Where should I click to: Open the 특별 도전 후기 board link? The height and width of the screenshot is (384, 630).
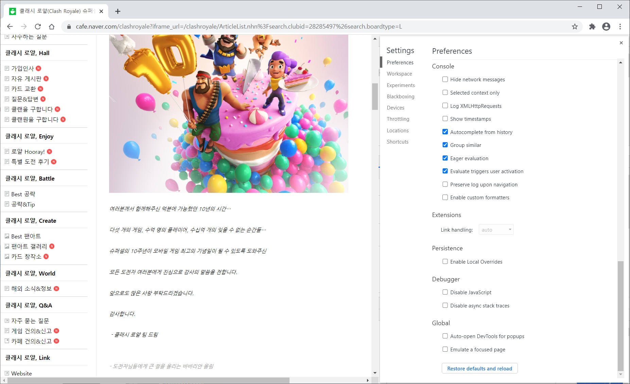tap(30, 162)
